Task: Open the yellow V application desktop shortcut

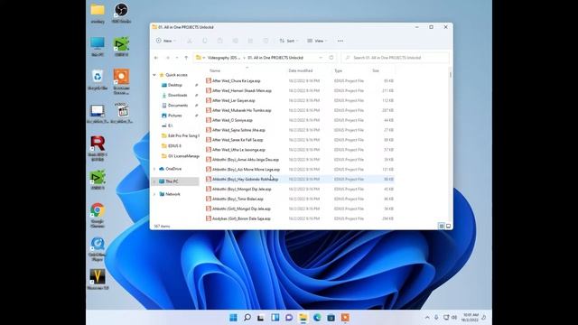Action: (x=98, y=279)
